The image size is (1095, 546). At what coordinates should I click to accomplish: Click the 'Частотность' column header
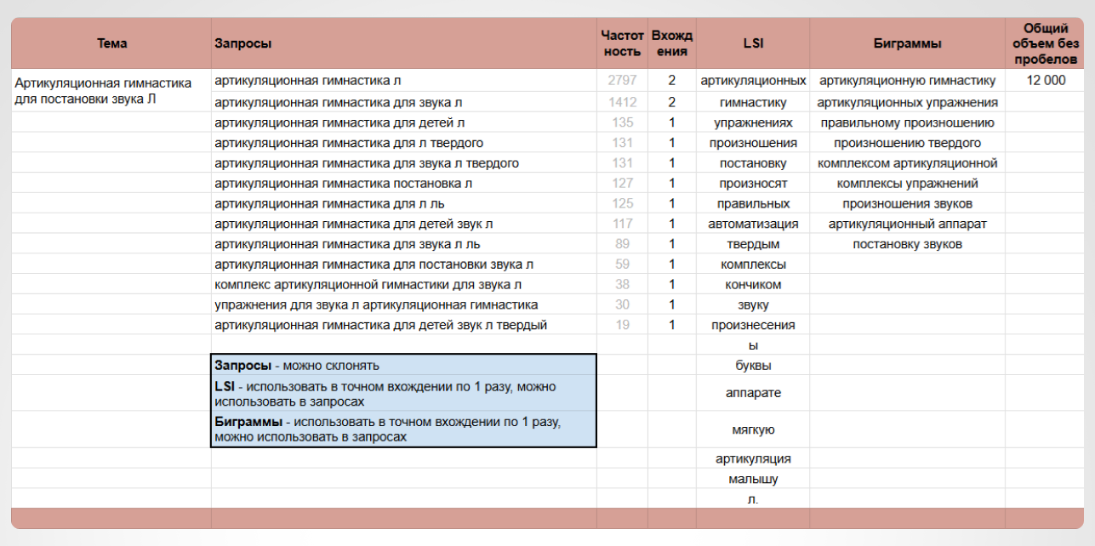pos(622,43)
